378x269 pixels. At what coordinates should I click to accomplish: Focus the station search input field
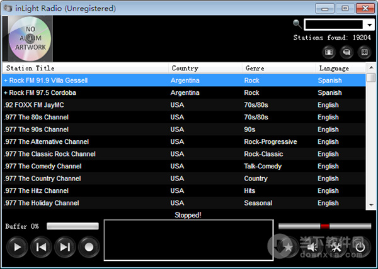click(334, 25)
